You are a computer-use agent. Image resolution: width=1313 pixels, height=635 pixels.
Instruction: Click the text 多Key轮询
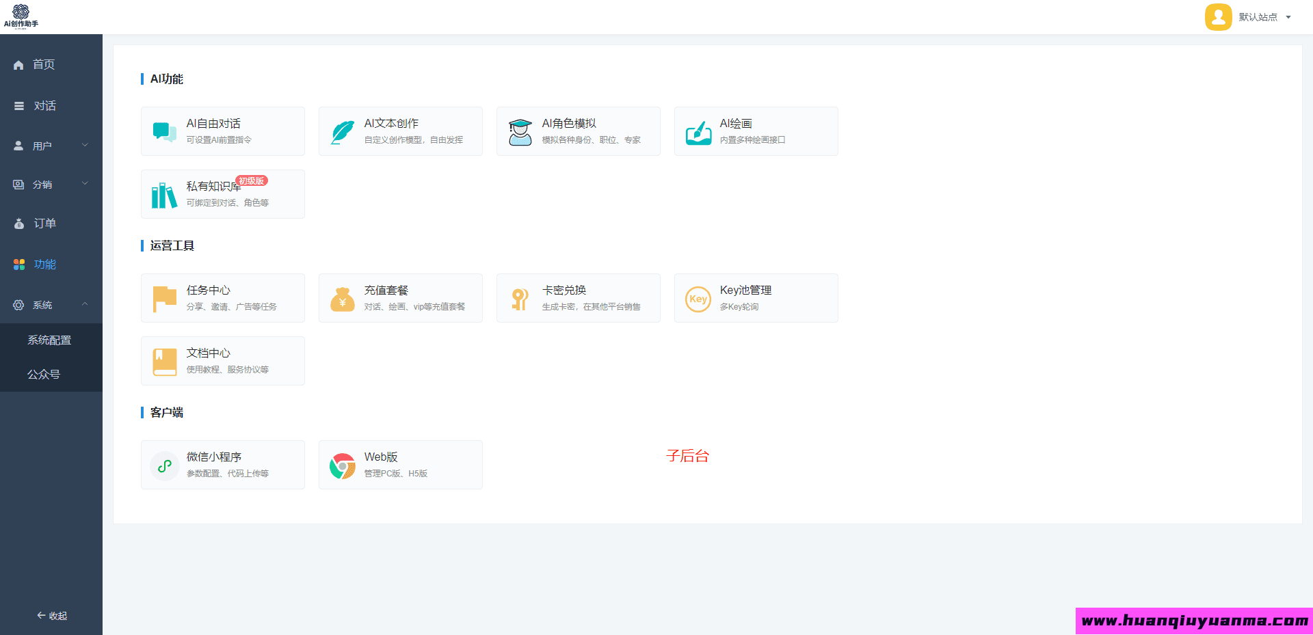pos(739,307)
